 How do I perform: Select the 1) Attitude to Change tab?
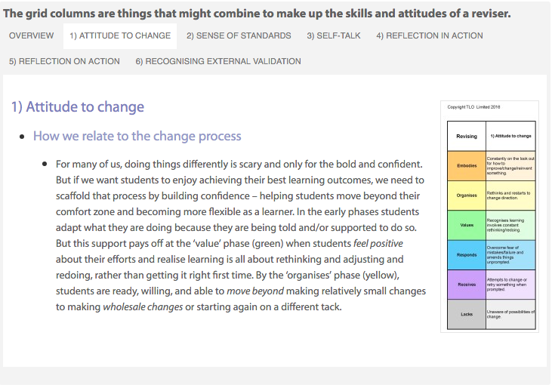point(120,36)
